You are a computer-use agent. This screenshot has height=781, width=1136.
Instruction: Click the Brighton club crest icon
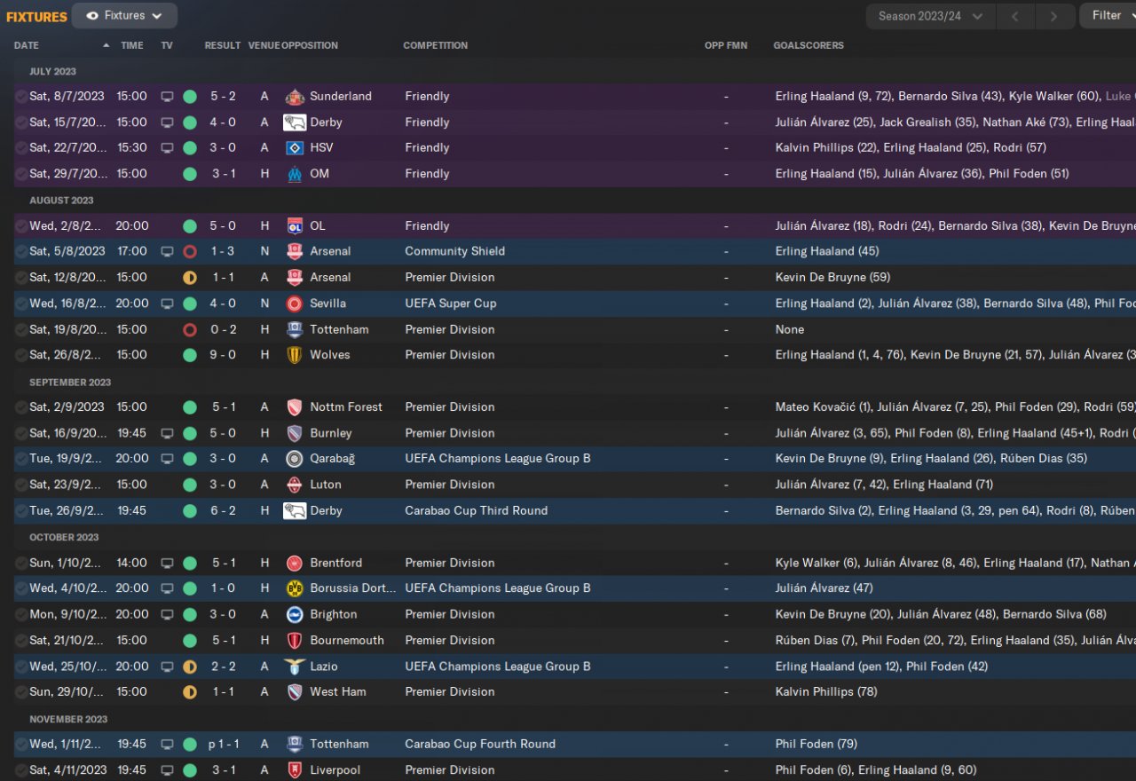295,614
